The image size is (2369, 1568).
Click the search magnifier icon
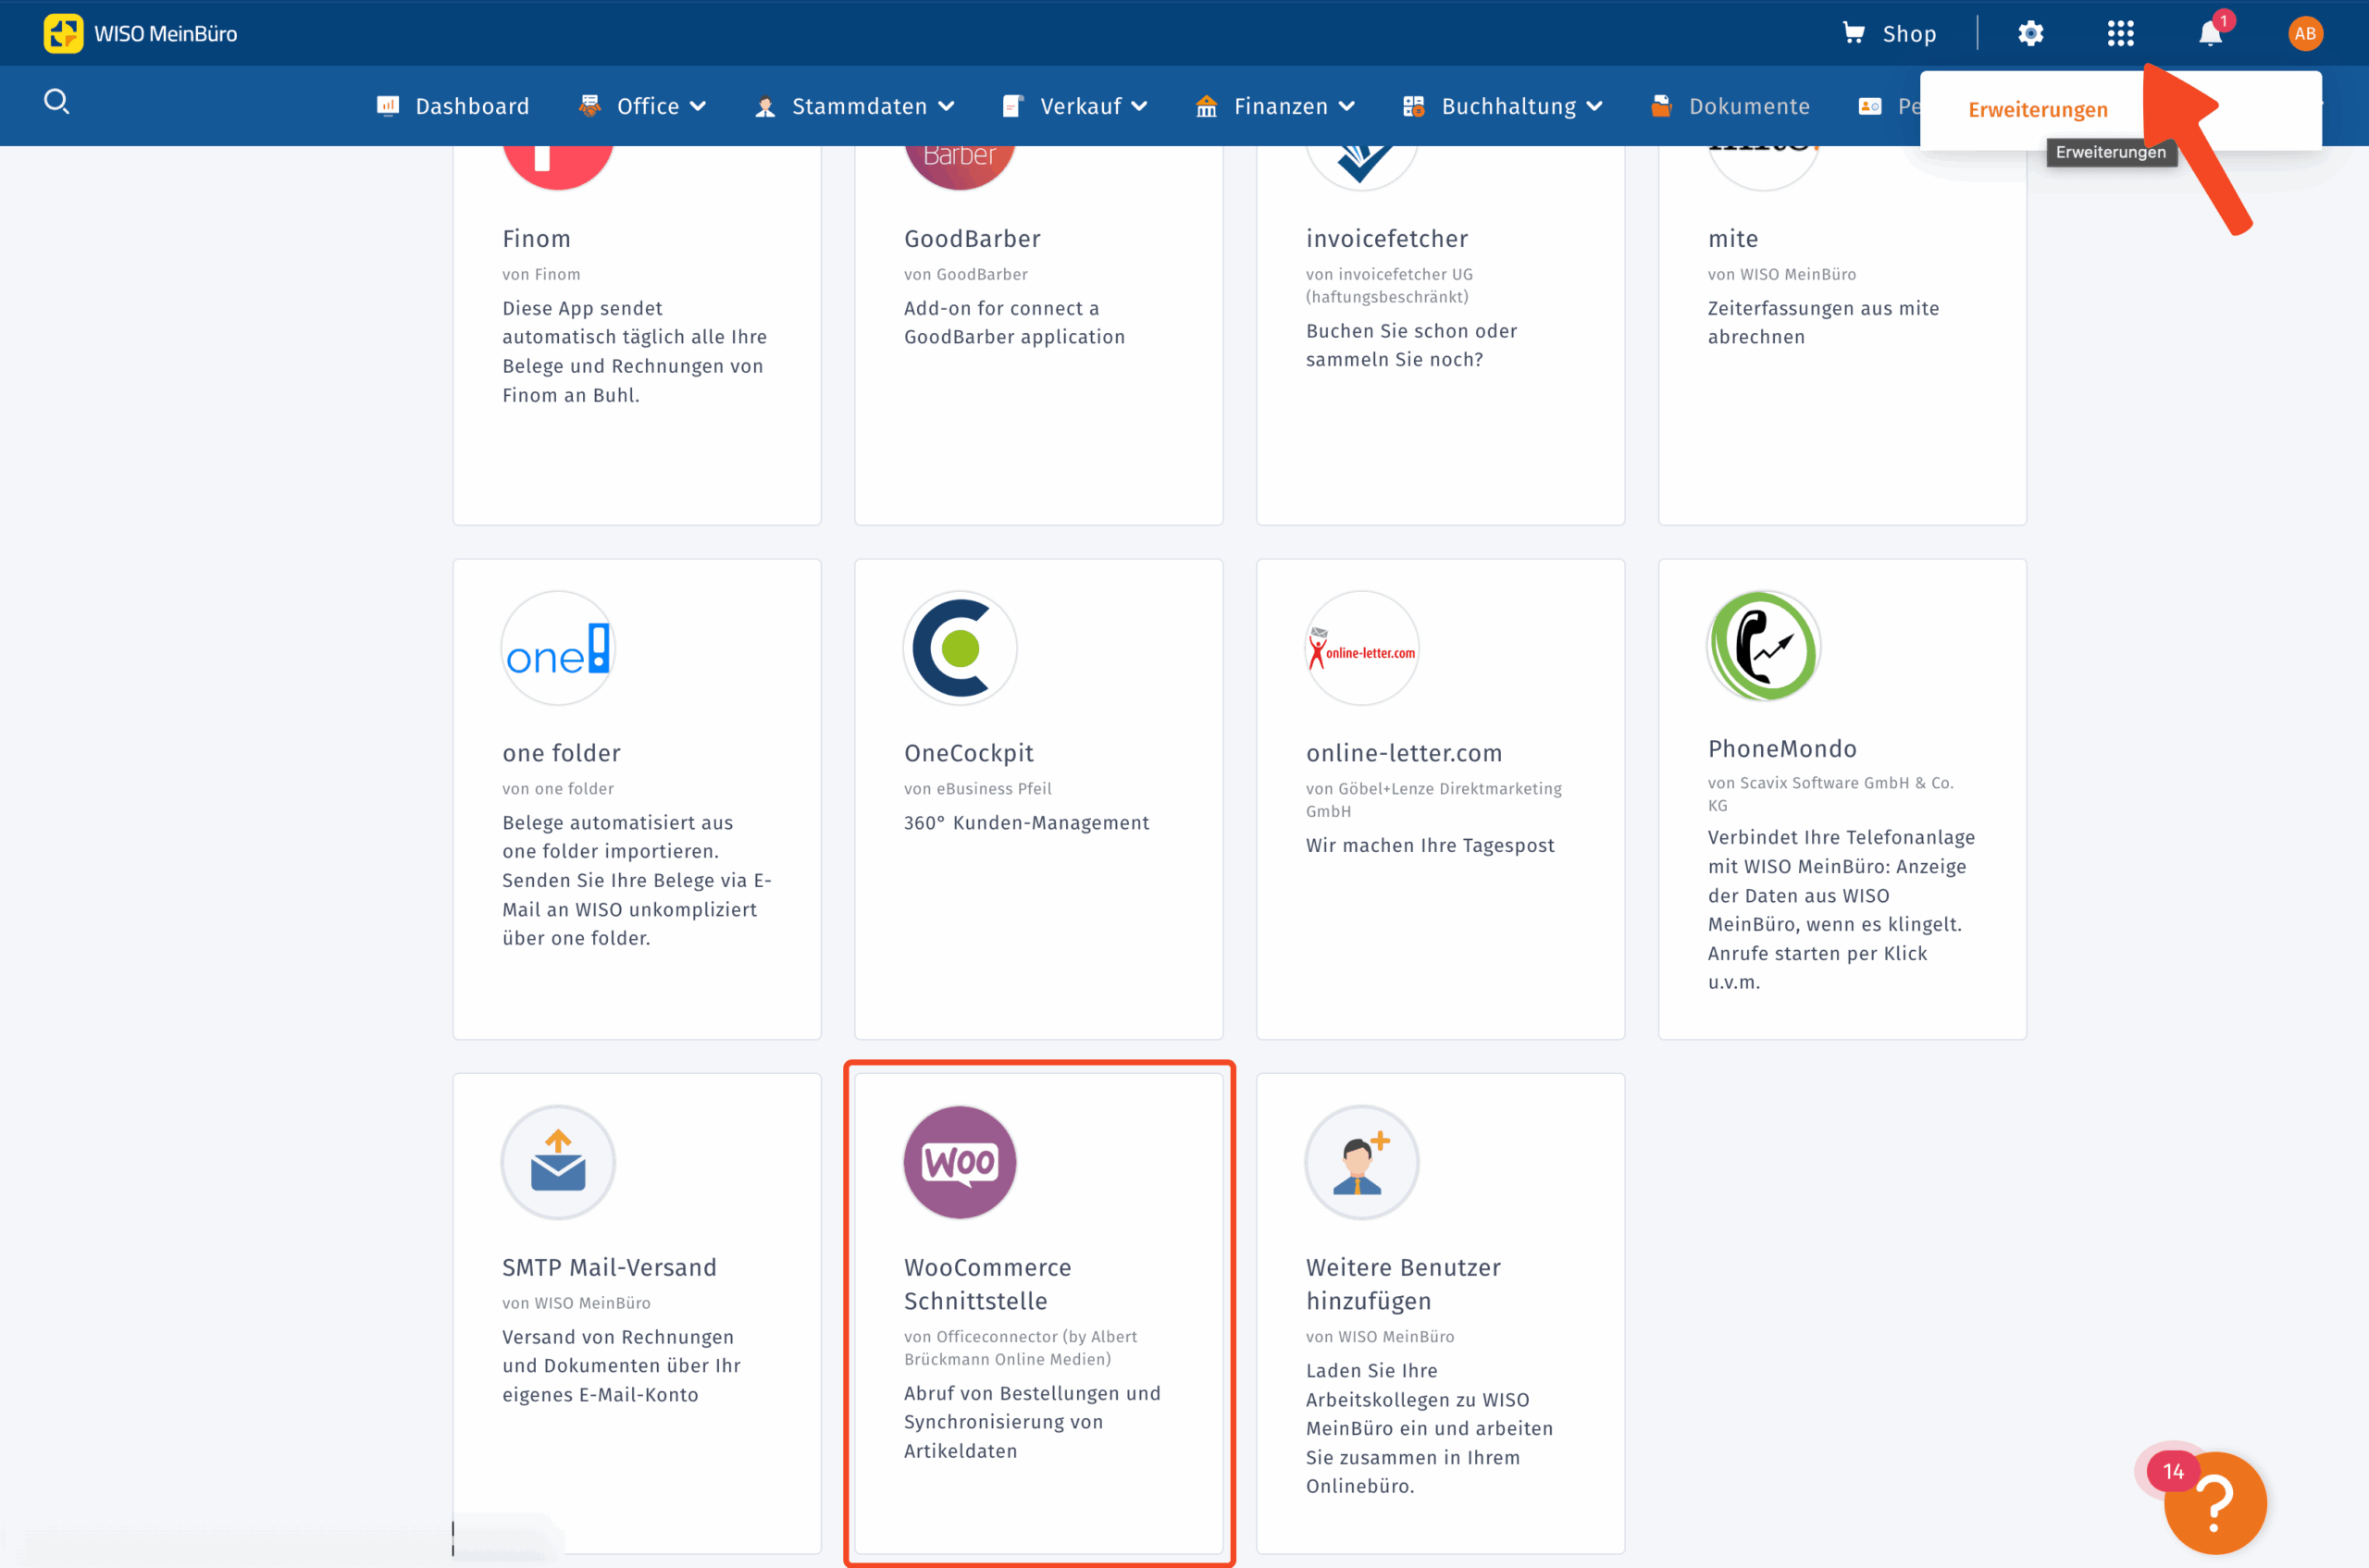point(57,101)
